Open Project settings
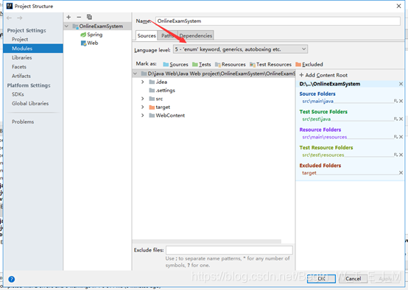The width and height of the screenshot is (408, 290). point(20,39)
